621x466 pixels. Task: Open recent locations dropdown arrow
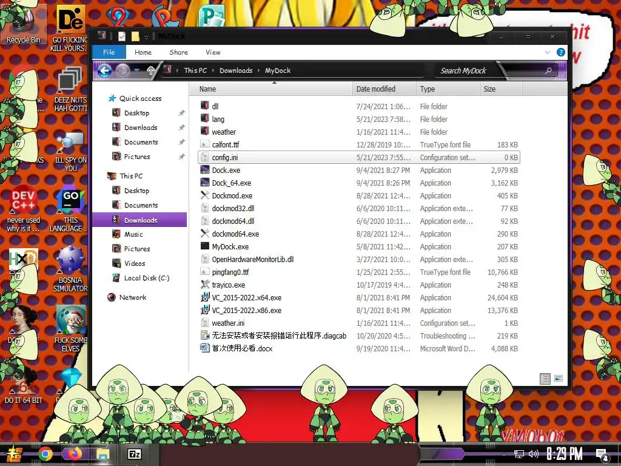point(136,70)
